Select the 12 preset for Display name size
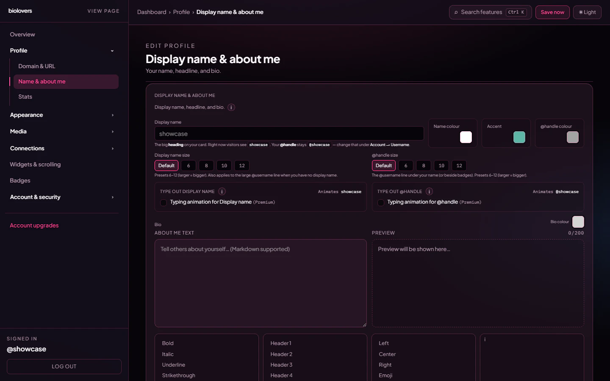 tap(241, 166)
